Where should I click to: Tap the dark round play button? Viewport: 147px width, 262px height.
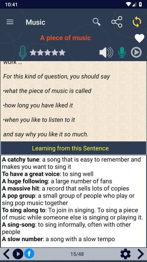18,254
